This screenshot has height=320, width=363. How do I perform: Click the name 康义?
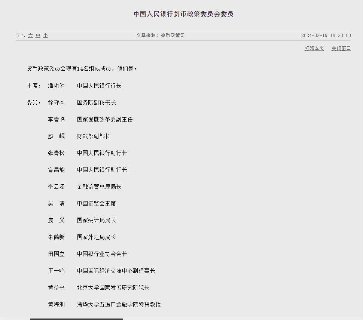(56, 220)
